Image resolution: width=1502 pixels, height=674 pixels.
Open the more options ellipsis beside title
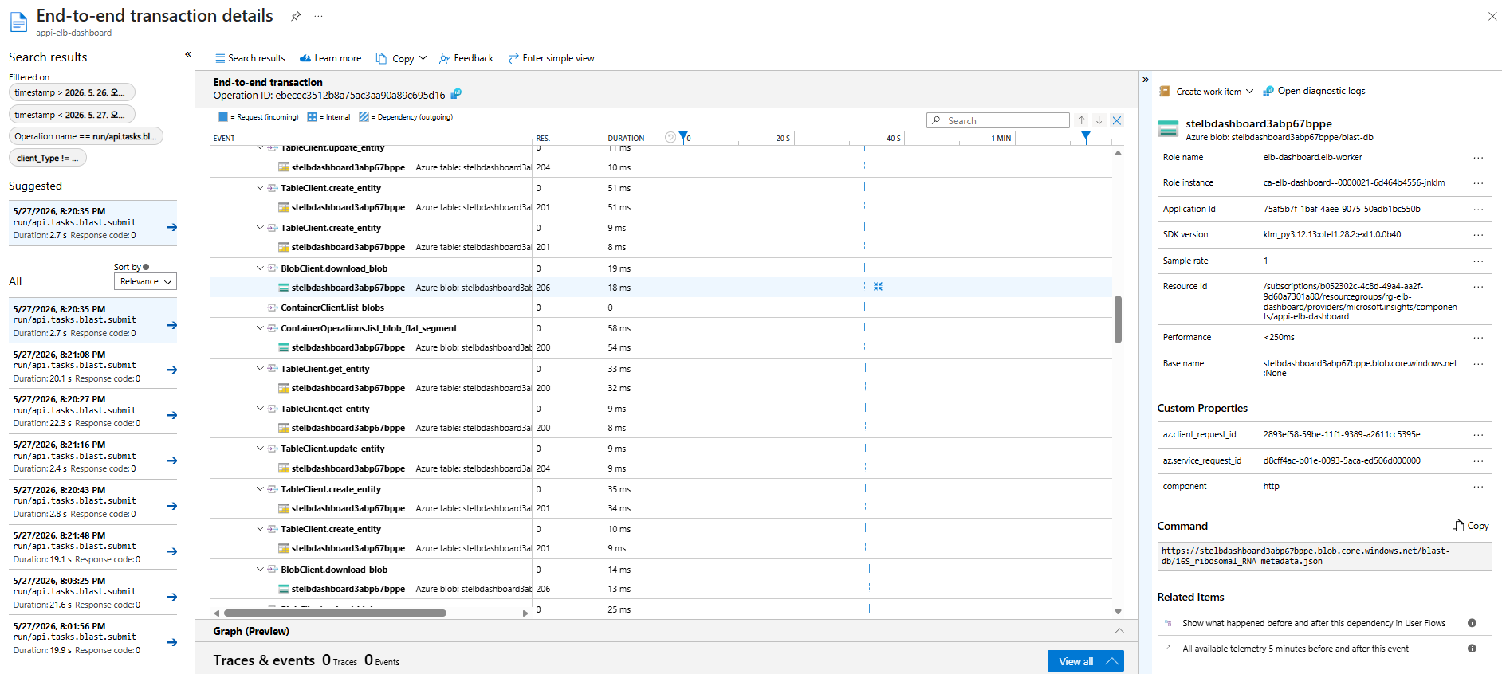pyautogui.click(x=319, y=16)
